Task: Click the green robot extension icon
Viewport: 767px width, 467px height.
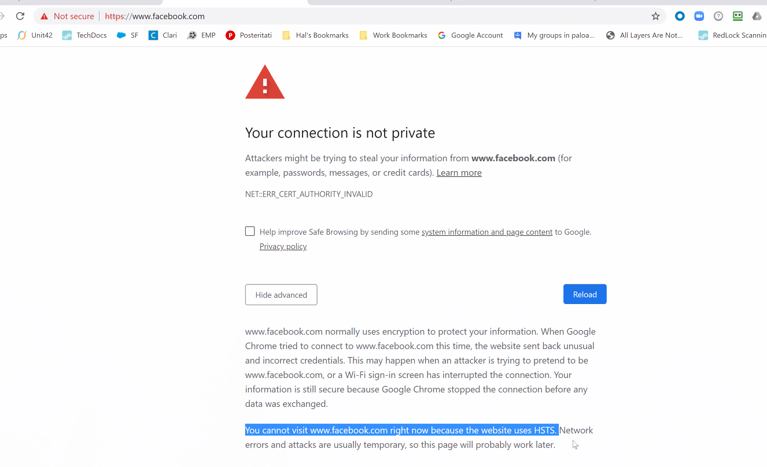Action: [738, 16]
